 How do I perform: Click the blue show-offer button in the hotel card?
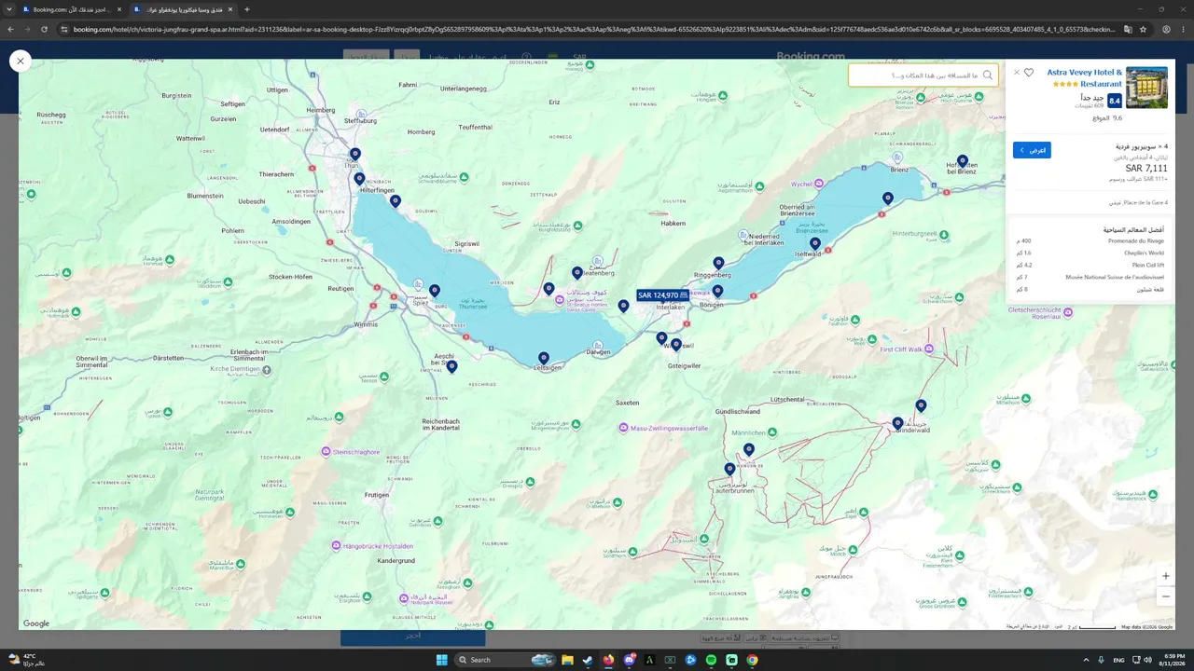1032,150
